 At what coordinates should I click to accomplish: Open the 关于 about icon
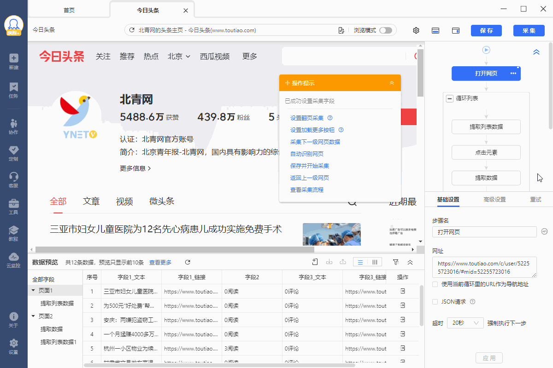click(13, 320)
